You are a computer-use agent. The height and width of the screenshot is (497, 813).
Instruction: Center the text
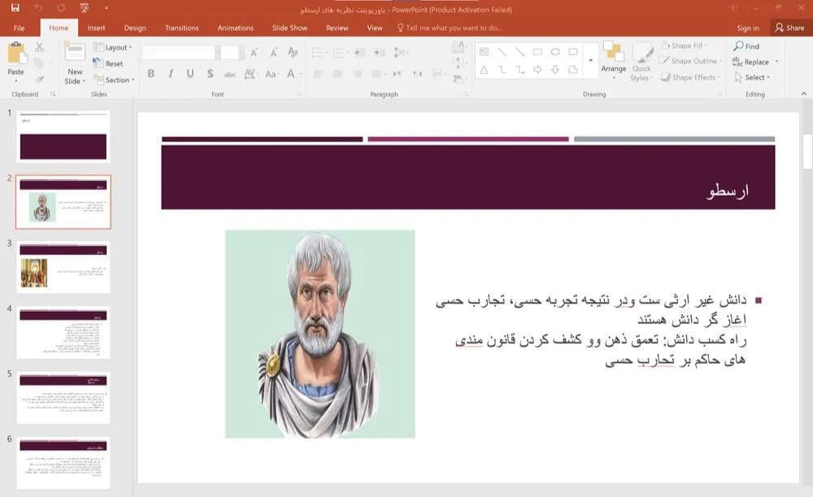[x=338, y=74]
